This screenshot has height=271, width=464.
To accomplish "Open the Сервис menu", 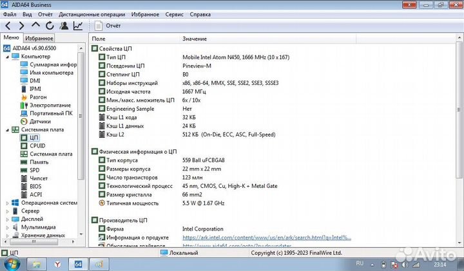I will (x=174, y=14).
